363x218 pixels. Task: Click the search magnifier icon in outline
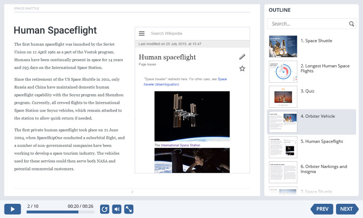tap(352, 24)
